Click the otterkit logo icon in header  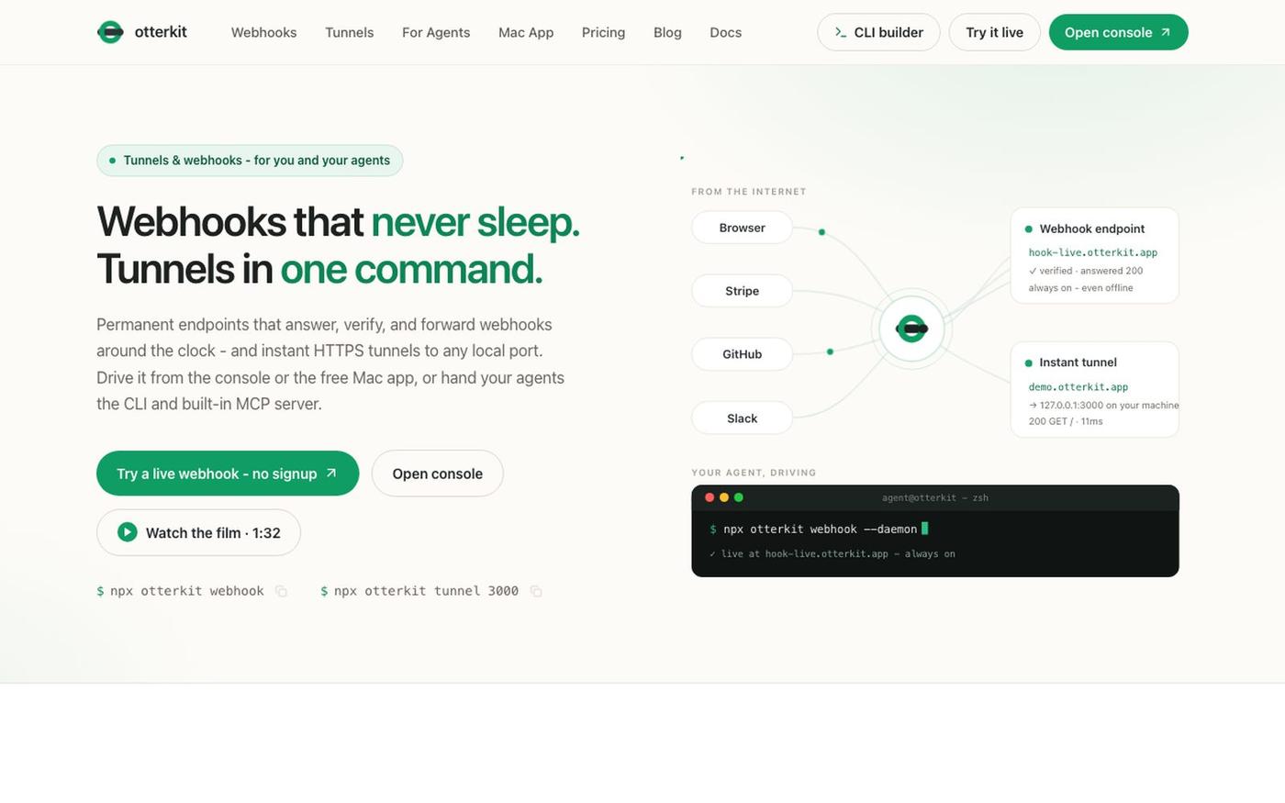tap(110, 32)
